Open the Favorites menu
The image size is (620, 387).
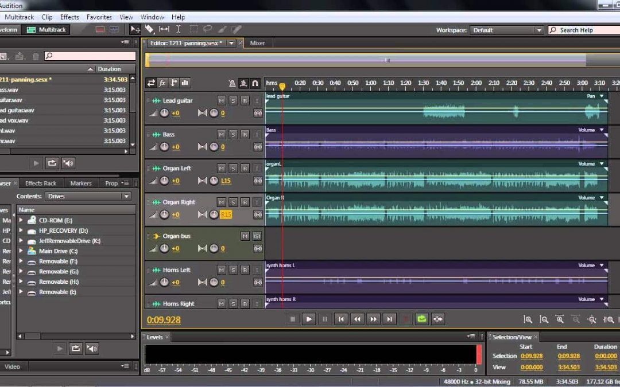point(99,17)
